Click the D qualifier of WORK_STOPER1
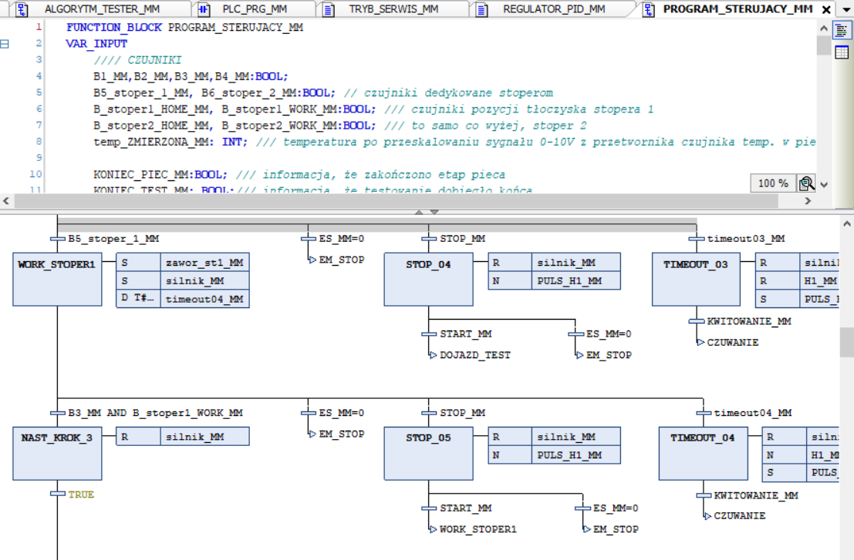This screenshot has height=560, width=854. click(138, 299)
